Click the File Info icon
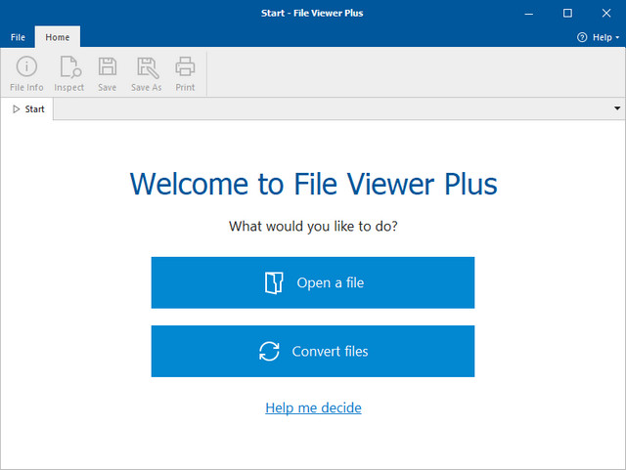Viewport: 626px width, 470px height. [27, 67]
